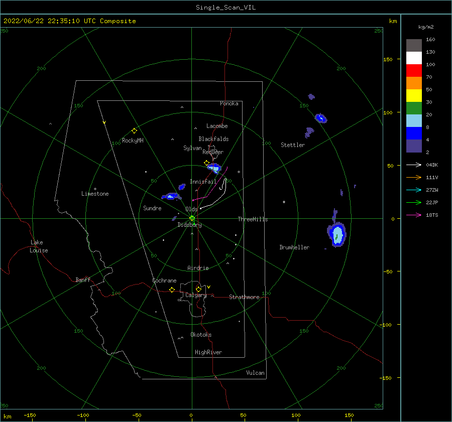Click the yellow diamond marker above Calgary

[198, 289]
